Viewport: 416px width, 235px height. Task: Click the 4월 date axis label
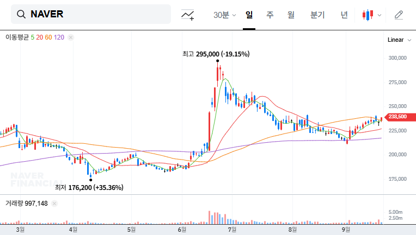[73, 230]
